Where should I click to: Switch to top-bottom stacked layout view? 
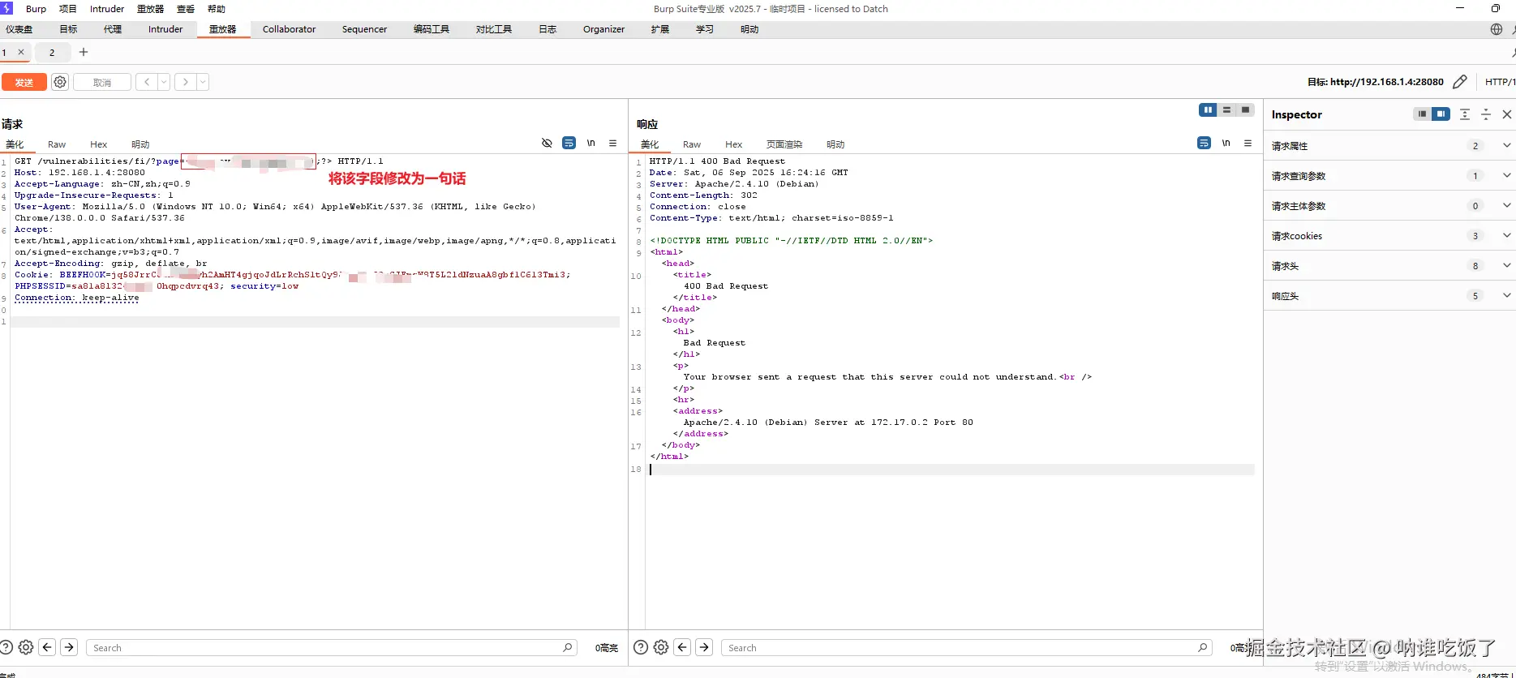click(x=1226, y=110)
